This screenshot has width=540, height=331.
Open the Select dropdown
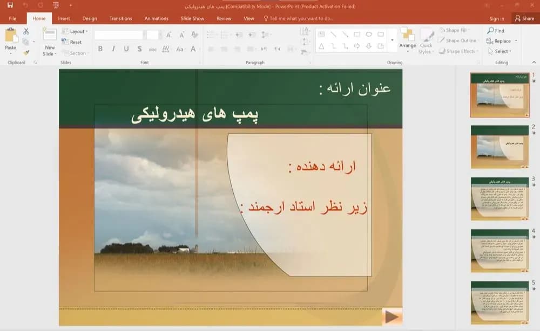[x=500, y=51]
